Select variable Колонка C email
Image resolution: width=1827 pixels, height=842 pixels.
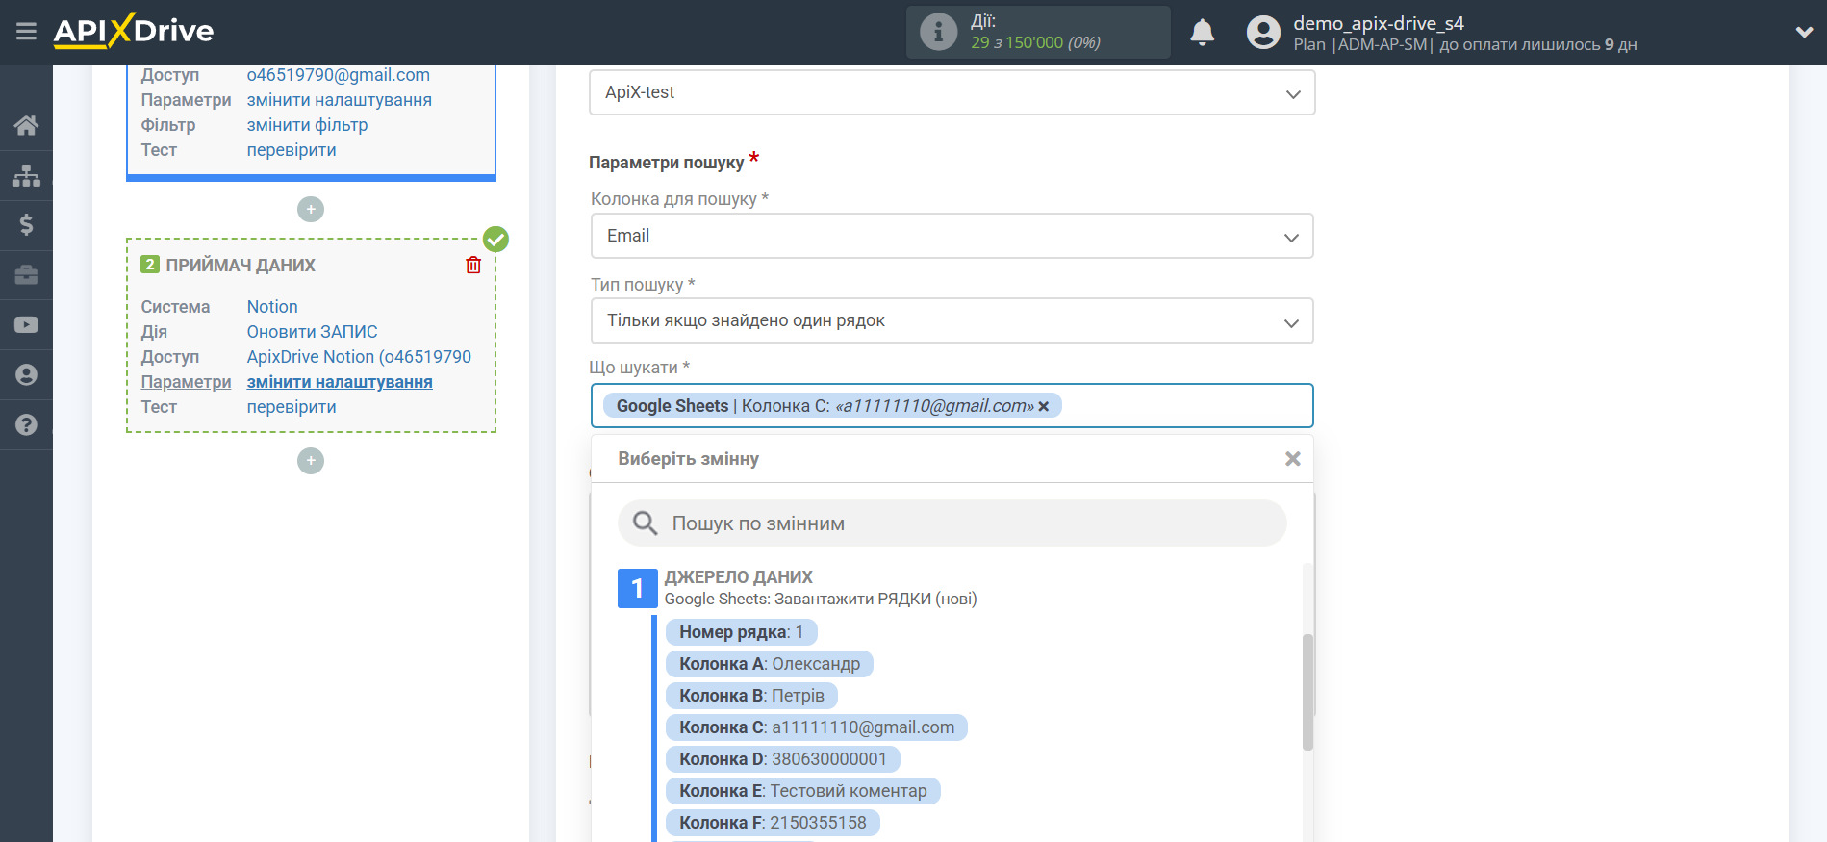(817, 727)
